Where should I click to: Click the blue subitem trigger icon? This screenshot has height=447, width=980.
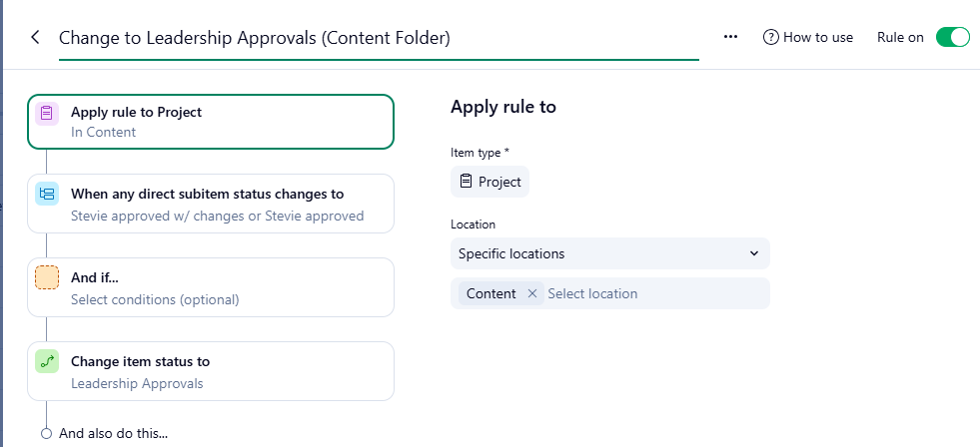(47, 195)
